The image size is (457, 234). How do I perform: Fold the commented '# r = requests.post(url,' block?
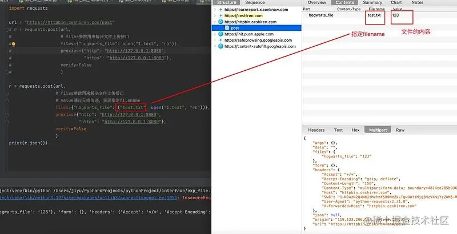(6, 30)
